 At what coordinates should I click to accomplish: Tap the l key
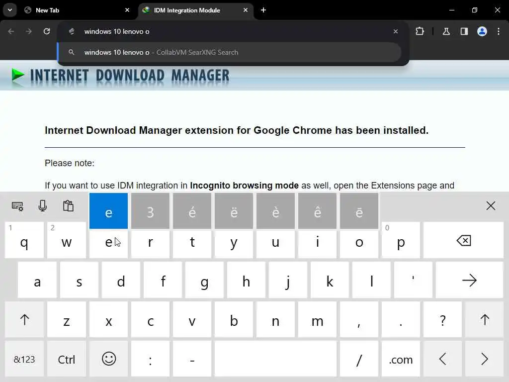[371, 280]
